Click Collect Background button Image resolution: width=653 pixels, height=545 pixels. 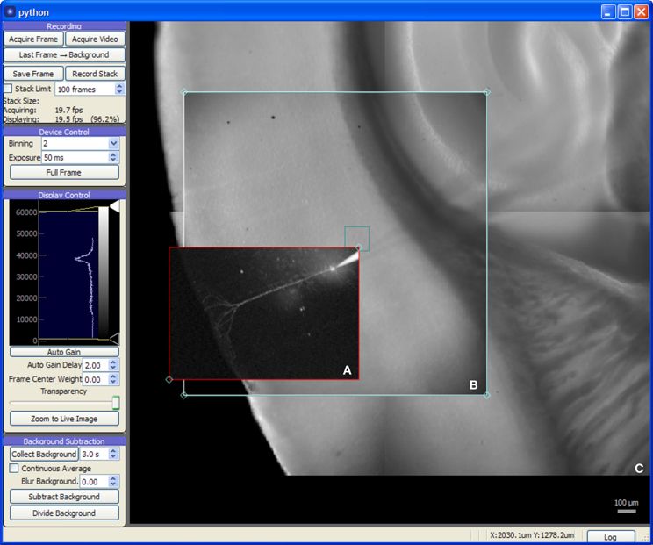44,455
